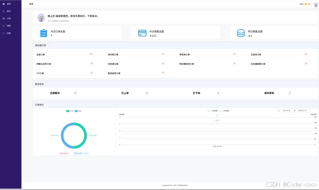Click the (5) count beside 待发货订单
The height and width of the screenshot is (190, 319).
click(x=235, y=54)
